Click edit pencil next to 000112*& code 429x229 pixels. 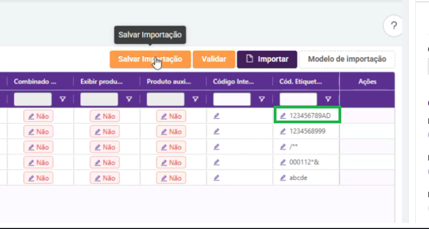pos(283,163)
